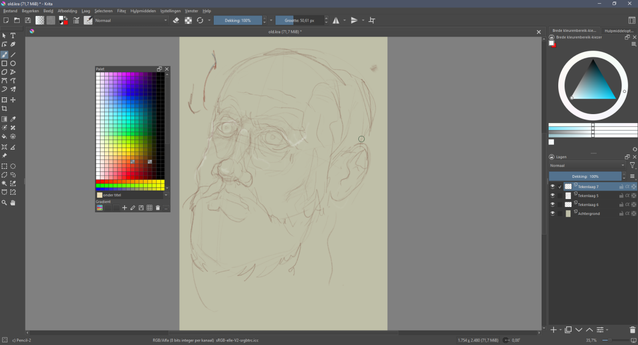Move the layer down with arrow button

click(x=579, y=330)
